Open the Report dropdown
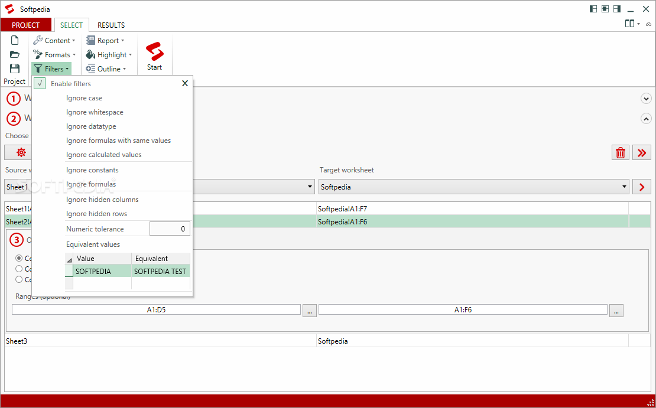Screen dimensions: 656x408 click(105, 41)
